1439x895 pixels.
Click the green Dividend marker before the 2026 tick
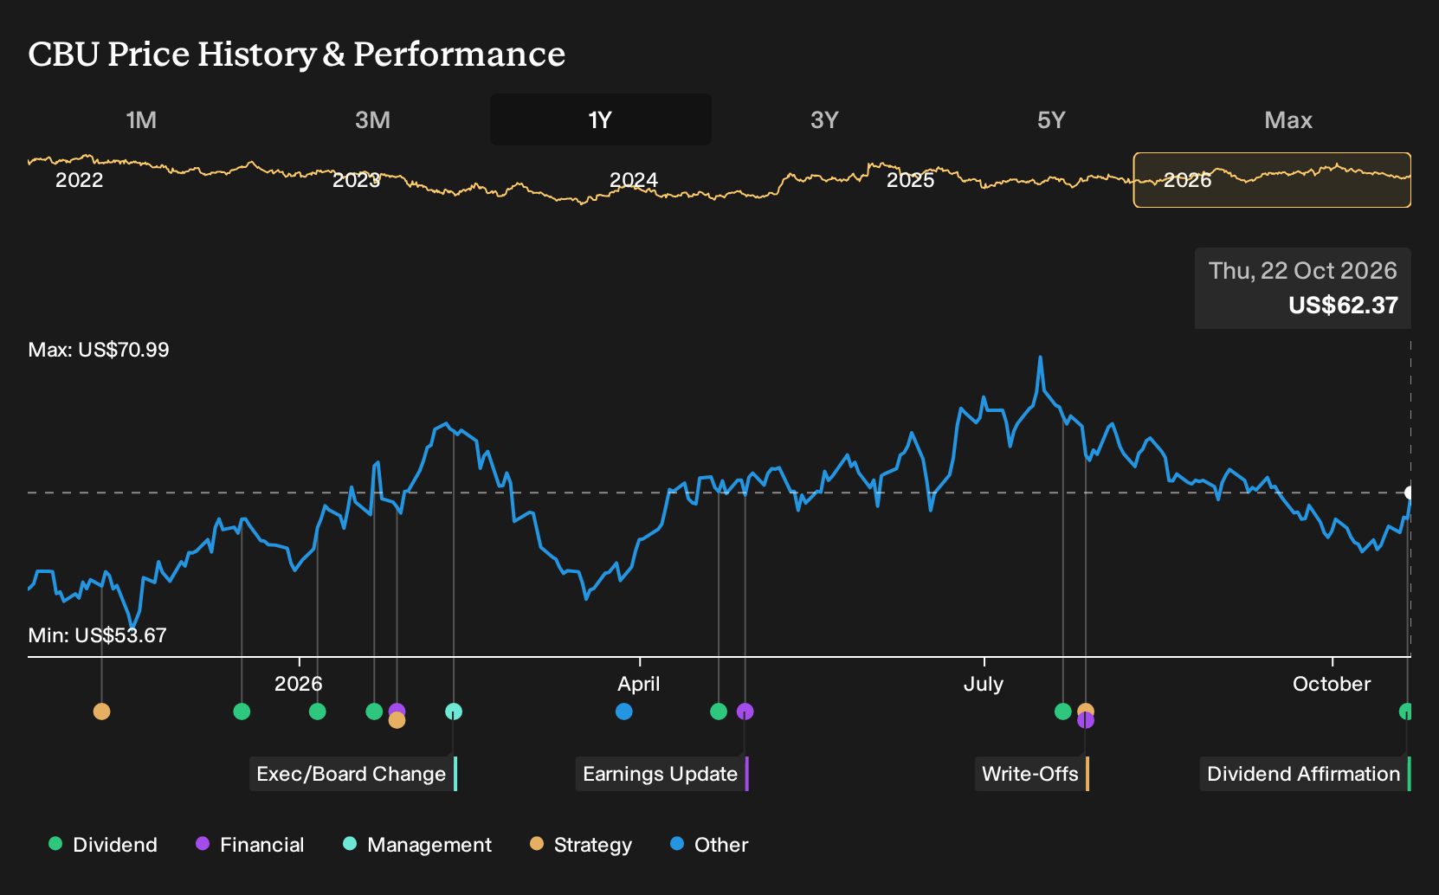242,711
